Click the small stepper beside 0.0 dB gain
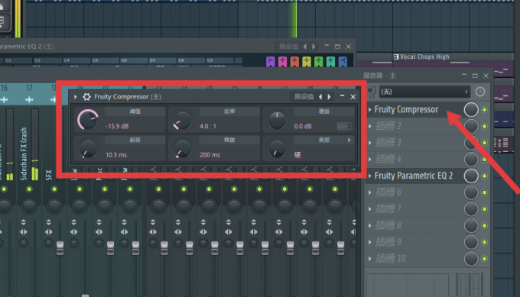 pyautogui.click(x=344, y=126)
